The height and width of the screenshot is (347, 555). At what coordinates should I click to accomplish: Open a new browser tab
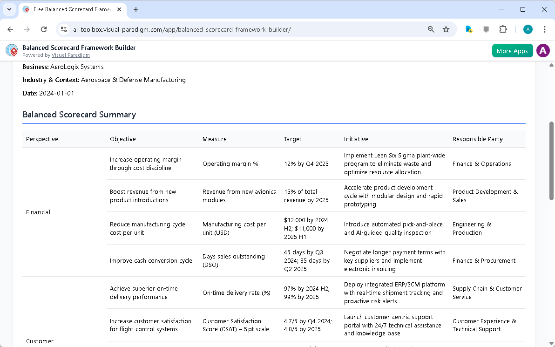(135, 9)
